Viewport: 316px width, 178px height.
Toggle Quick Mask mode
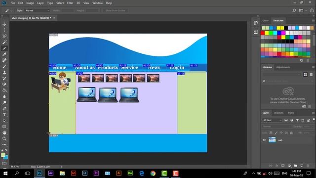(x=4, y=164)
